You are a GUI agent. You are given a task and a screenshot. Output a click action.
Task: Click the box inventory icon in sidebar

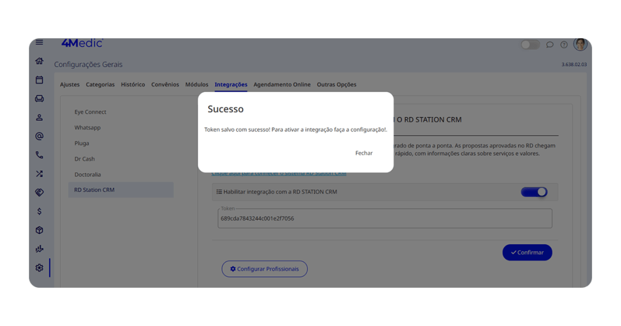click(x=39, y=230)
